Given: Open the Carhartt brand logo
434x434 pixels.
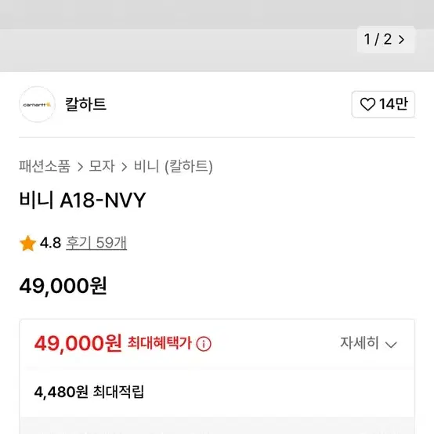Looking at the screenshot, I should point(37,104).
